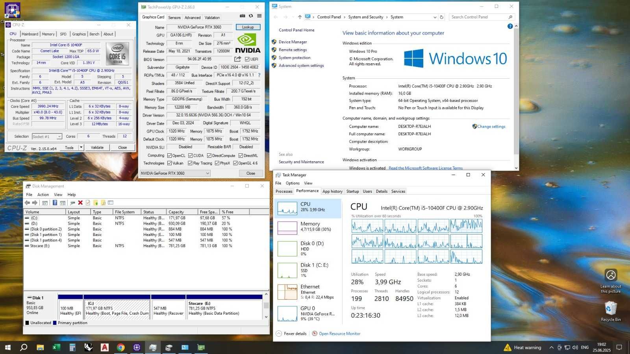Click the refresh icon in System address bar

tap(441, 17)
